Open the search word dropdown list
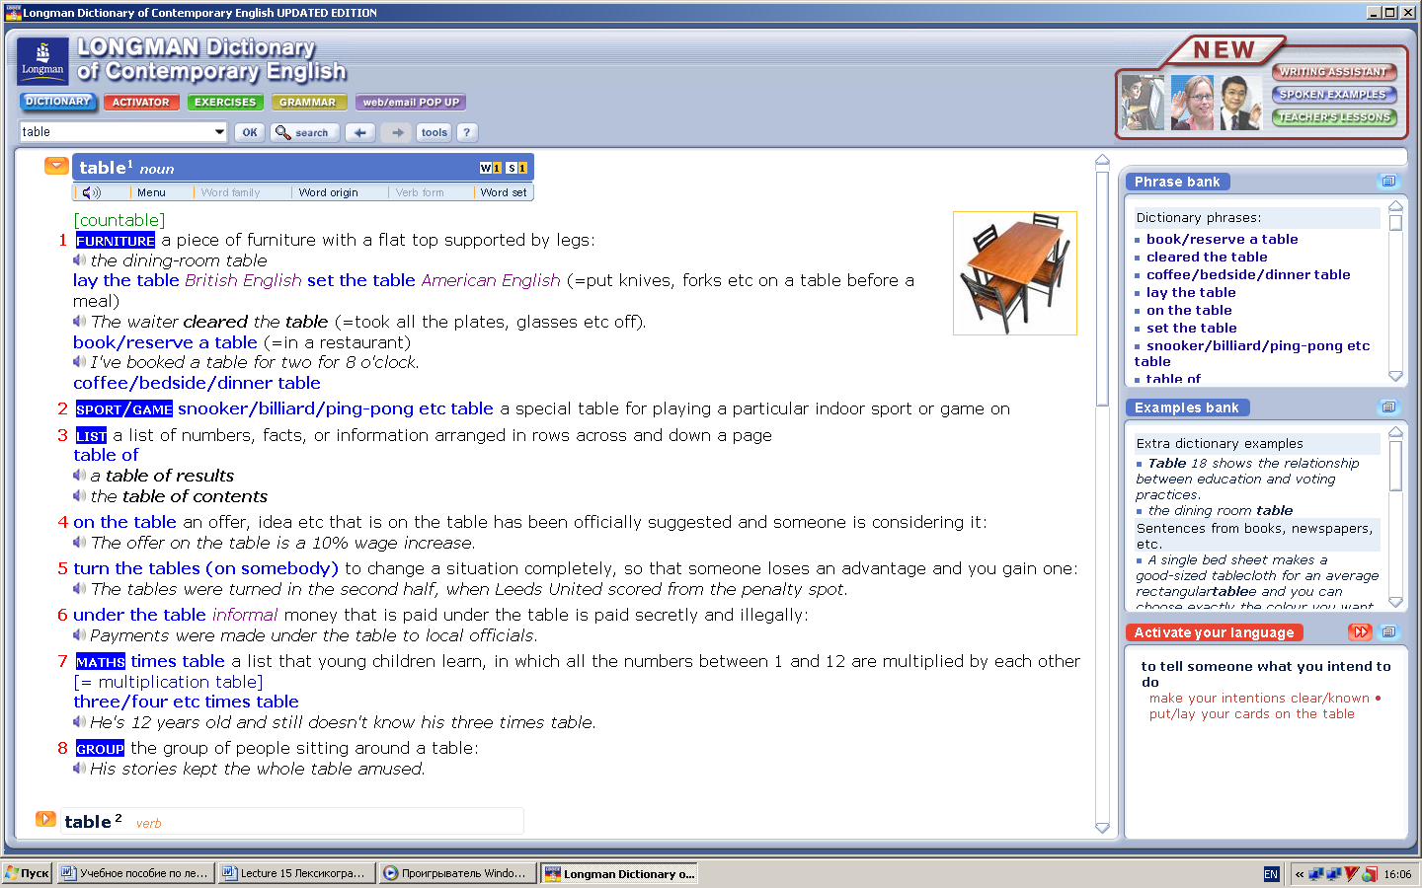The width and height of the screenshot is (1422, 888). (x=219, y=132)
